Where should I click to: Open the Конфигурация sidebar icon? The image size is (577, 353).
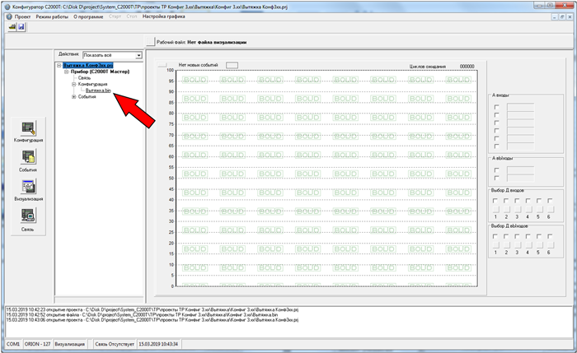pos(28,128)
